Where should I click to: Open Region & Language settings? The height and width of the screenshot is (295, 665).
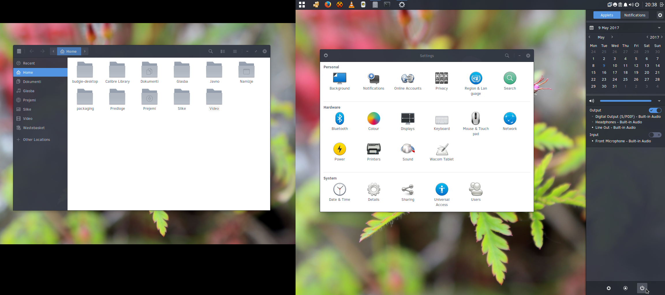tap(476, 84)
